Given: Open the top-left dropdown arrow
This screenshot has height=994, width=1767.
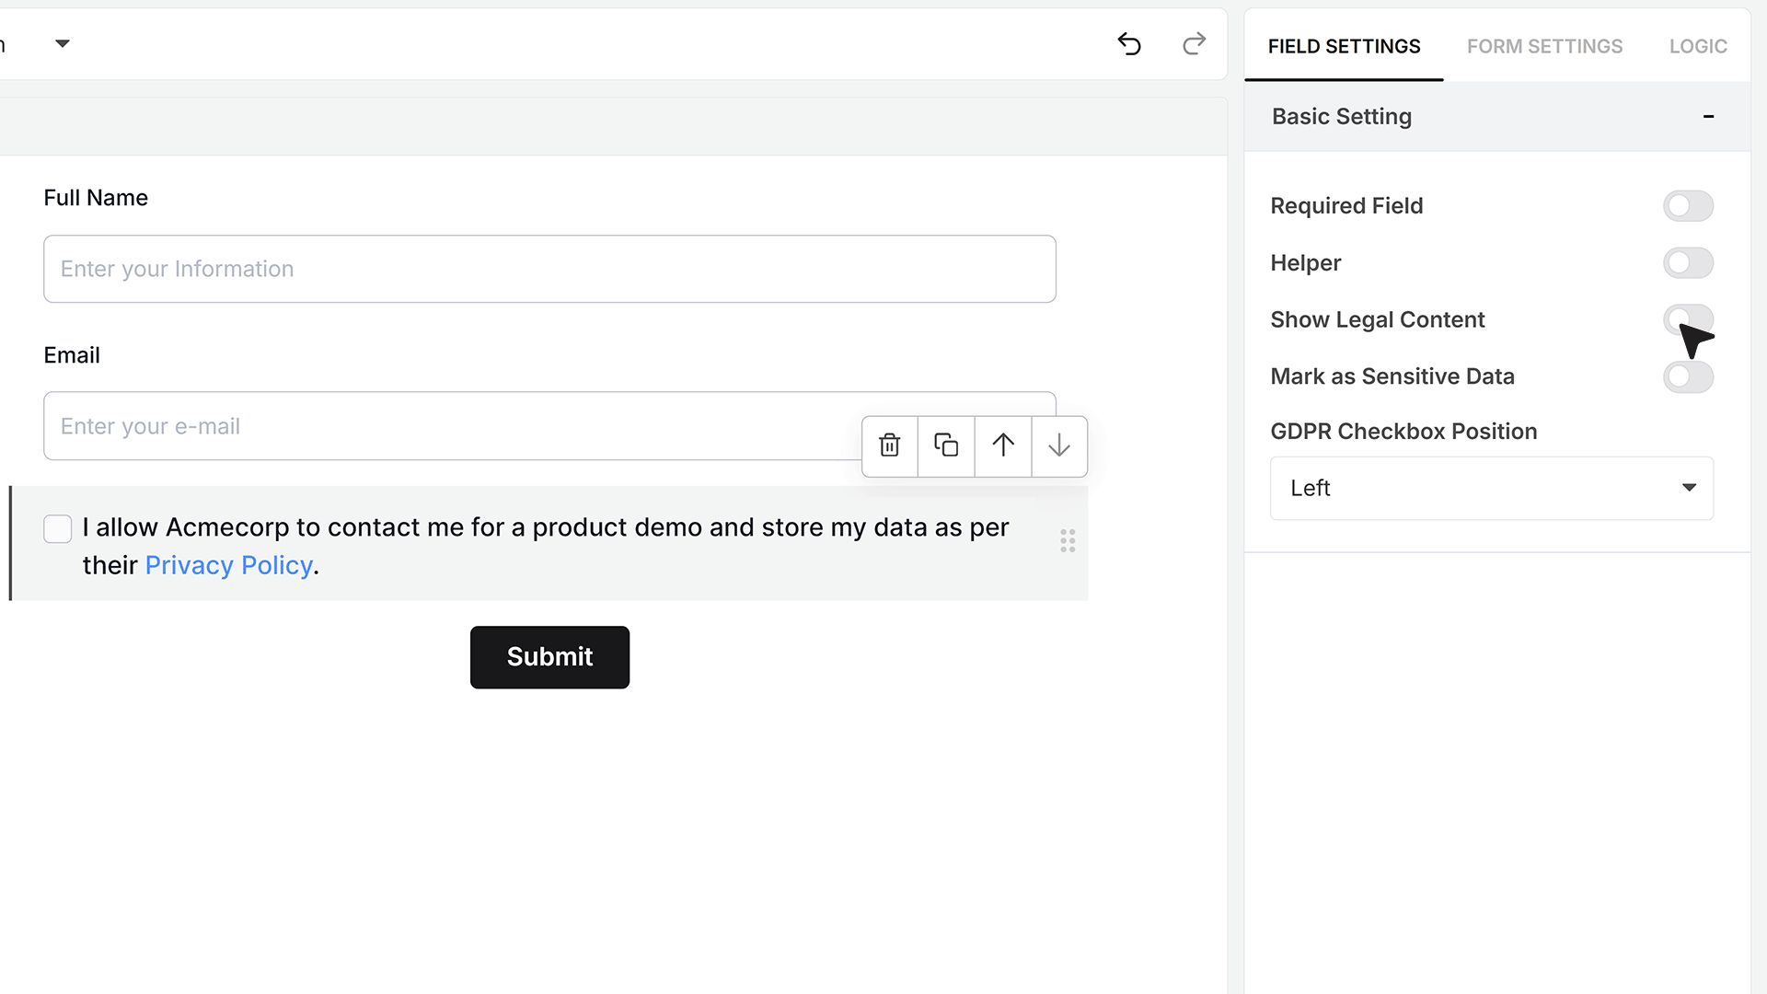Looking at the screenshot, I should [x=63, y=43].
